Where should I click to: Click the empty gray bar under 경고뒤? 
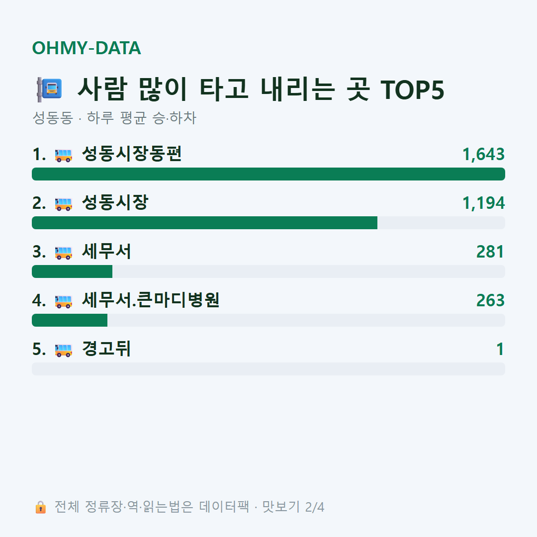[x=268, y=369]
